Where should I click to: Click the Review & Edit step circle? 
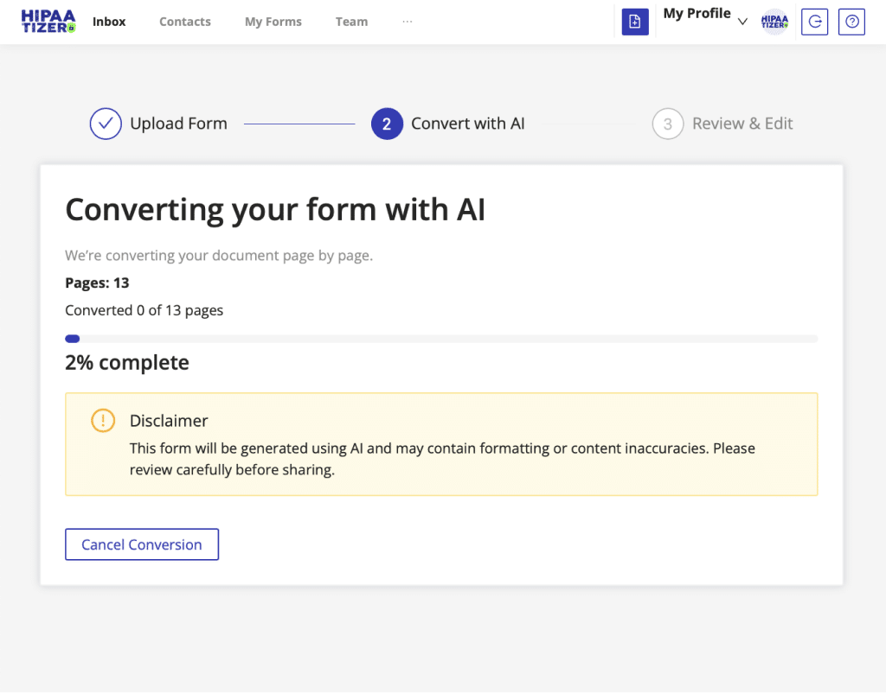click(667, 124)
